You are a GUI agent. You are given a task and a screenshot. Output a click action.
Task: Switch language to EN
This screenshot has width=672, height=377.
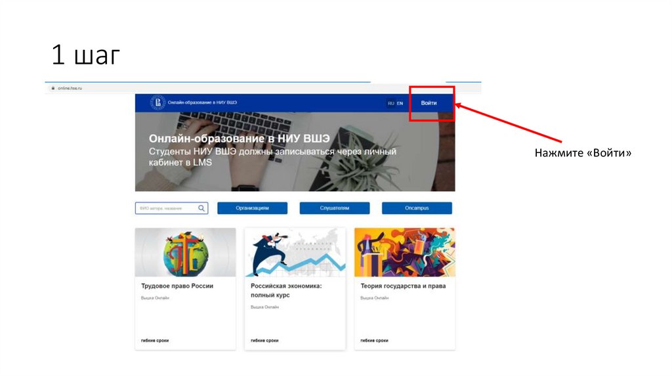400,103
